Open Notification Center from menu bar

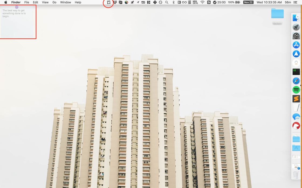click(x=296, y=2)
